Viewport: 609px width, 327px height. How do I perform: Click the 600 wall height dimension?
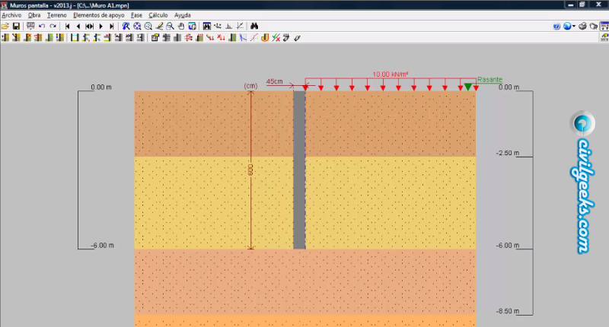coord(250,170)
